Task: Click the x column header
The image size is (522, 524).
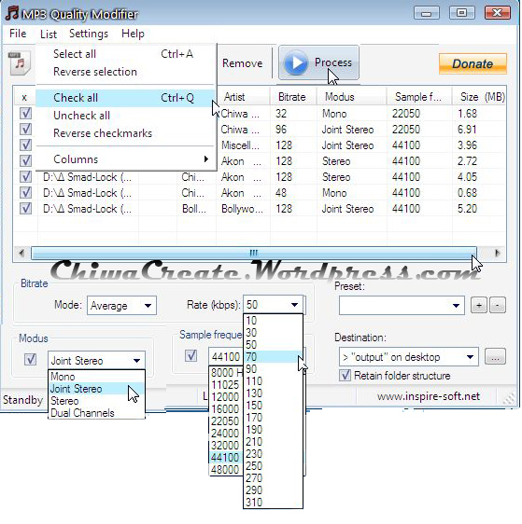Action: click(x=24, y=98)
